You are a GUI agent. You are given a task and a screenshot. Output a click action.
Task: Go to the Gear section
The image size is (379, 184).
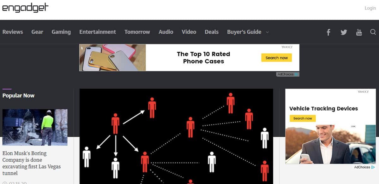pyautogui.click(x=37, y=32)
